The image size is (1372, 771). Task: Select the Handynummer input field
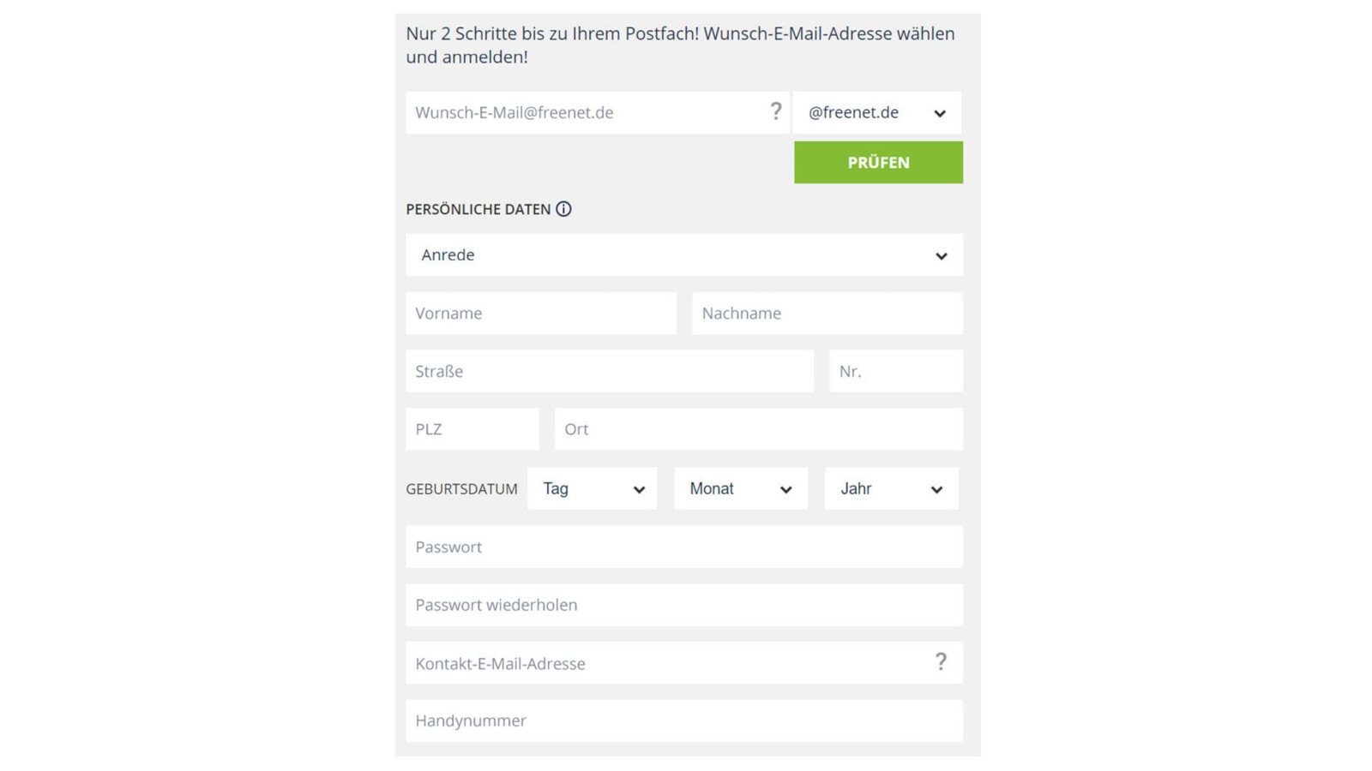click(x=683, y=721)
